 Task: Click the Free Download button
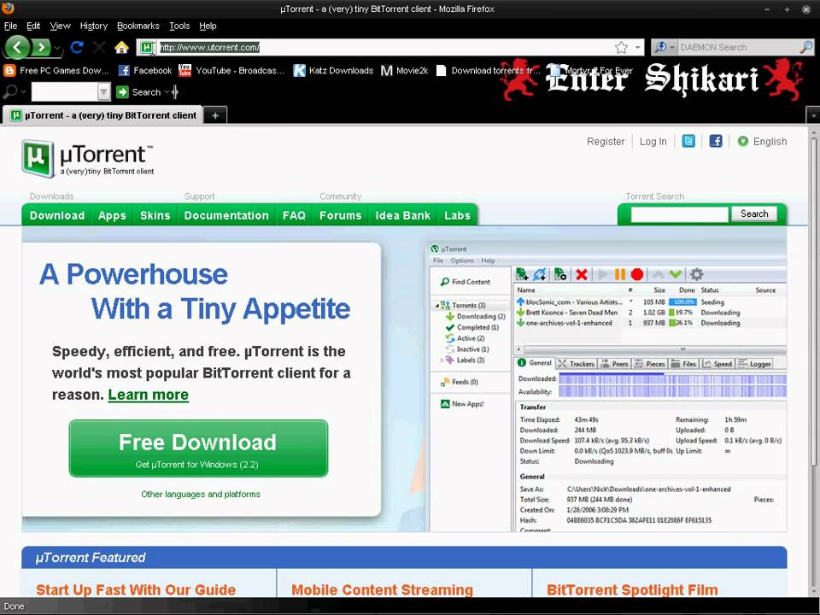pyautogui.click(x=198, y=448)
